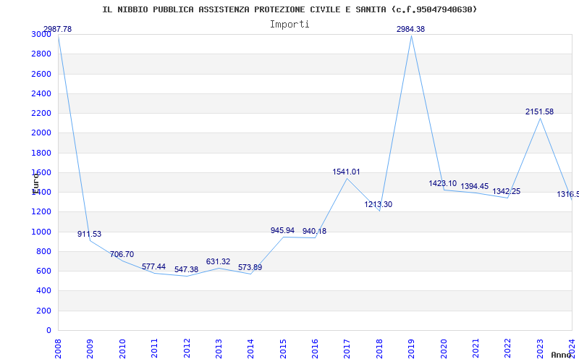
Task: Select data label 631.32
Action: [219, 261]
